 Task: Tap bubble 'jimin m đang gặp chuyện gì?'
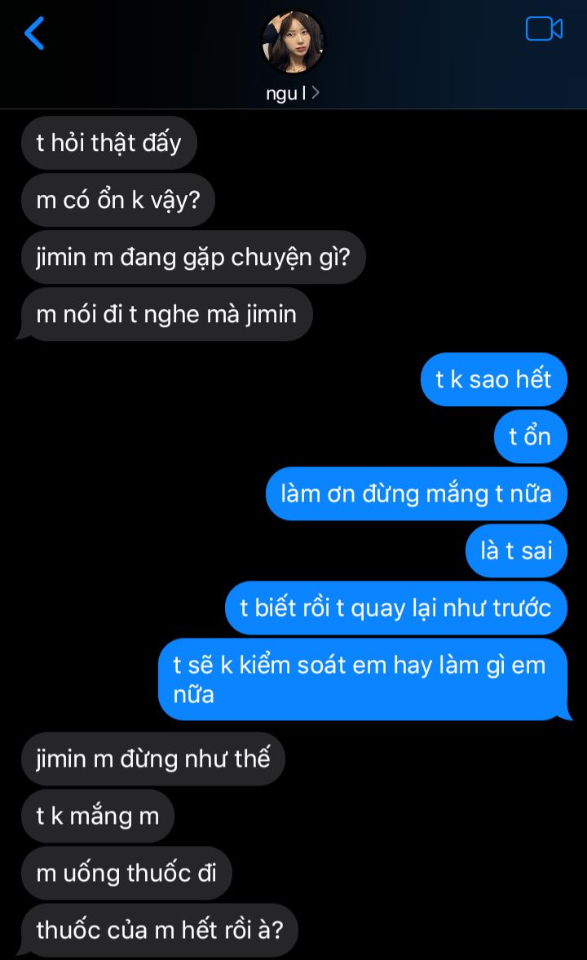coord(193,257)
